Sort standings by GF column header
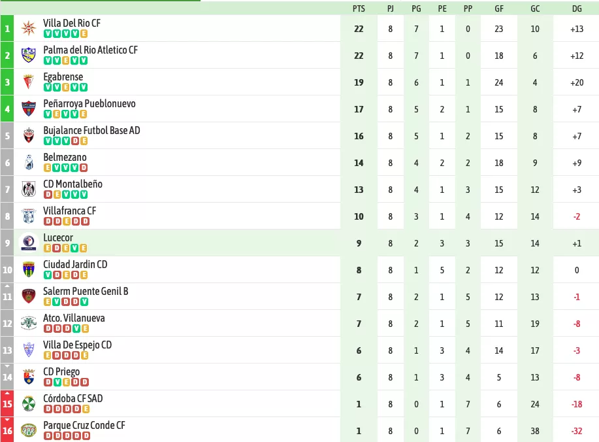599x442 pixels. click(x=499, y=8)
